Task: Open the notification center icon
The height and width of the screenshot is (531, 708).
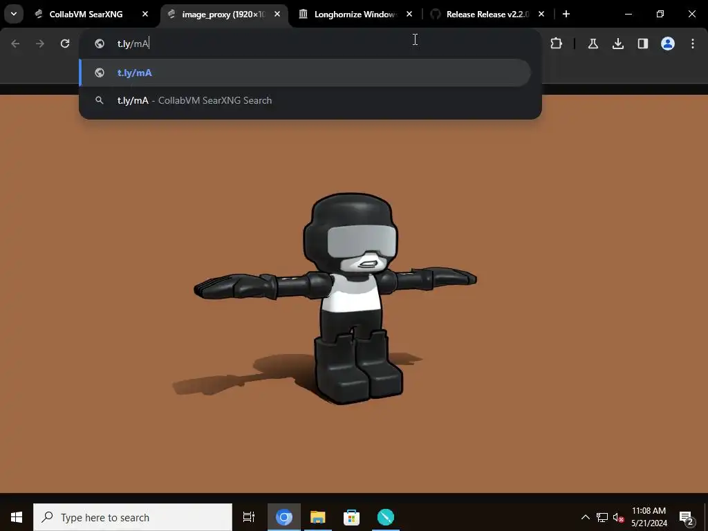Action: click(x=687, y=517)
